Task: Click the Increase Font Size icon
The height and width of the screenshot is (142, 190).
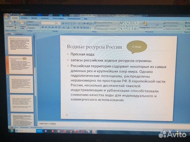Action: 63,23
